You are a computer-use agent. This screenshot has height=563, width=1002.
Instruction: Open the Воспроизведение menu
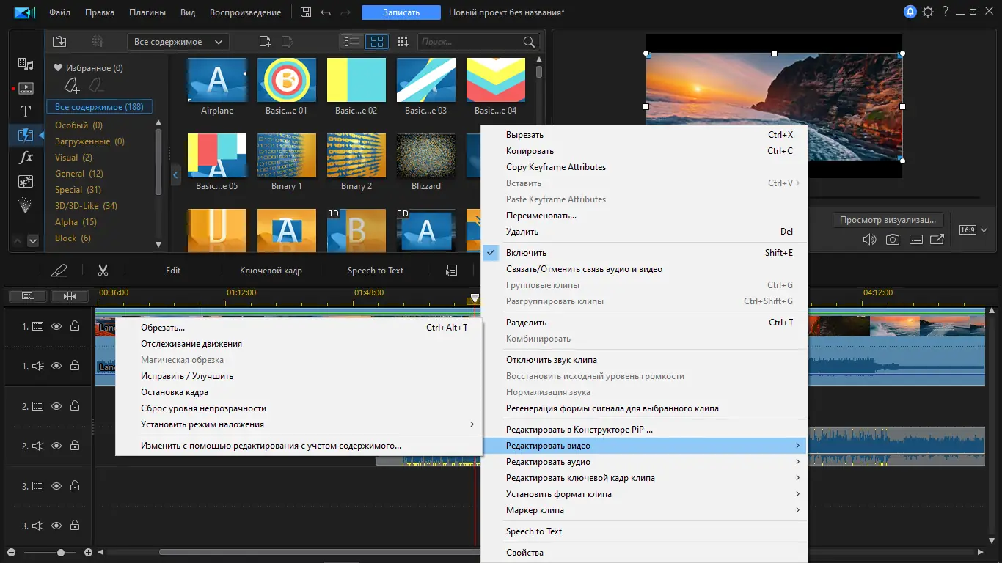click(x=245, y=12)
